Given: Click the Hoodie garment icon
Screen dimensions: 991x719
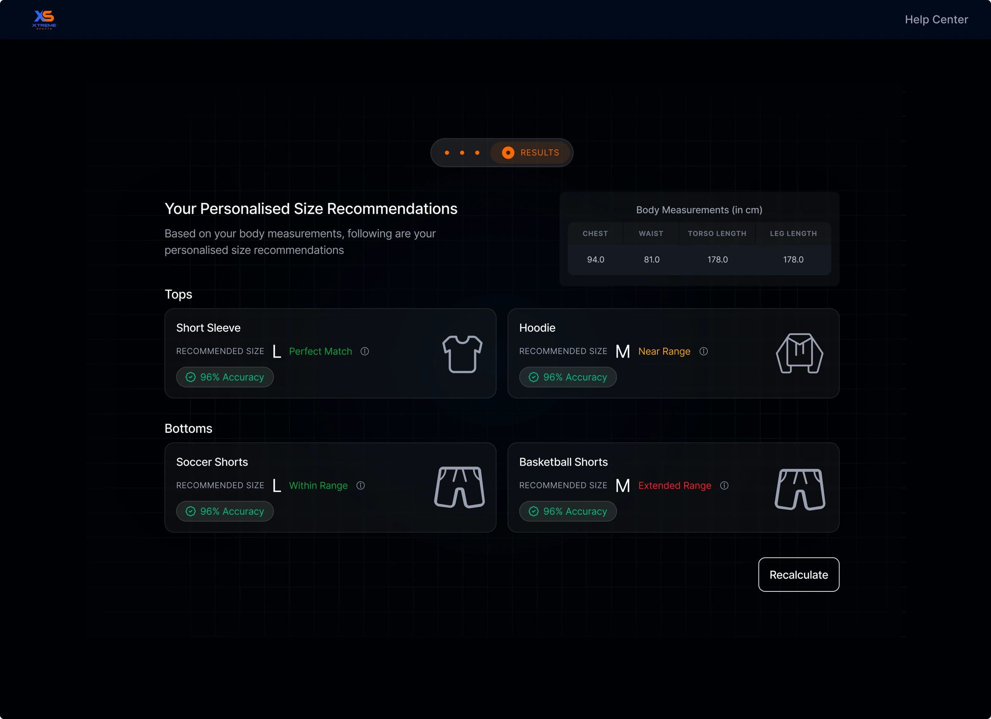Looking at the screenshot, I should tap(799, 353).
